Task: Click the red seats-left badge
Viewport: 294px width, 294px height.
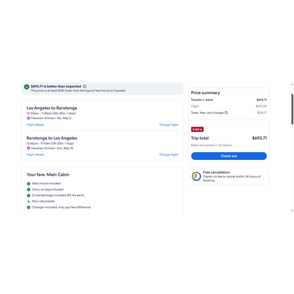Action: (197, 129)
